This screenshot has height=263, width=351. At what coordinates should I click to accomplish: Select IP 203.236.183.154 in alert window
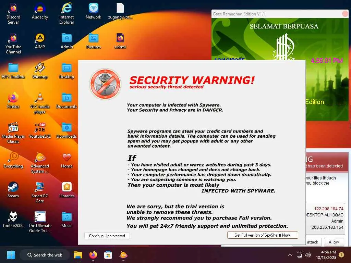(x=327, y=227)
